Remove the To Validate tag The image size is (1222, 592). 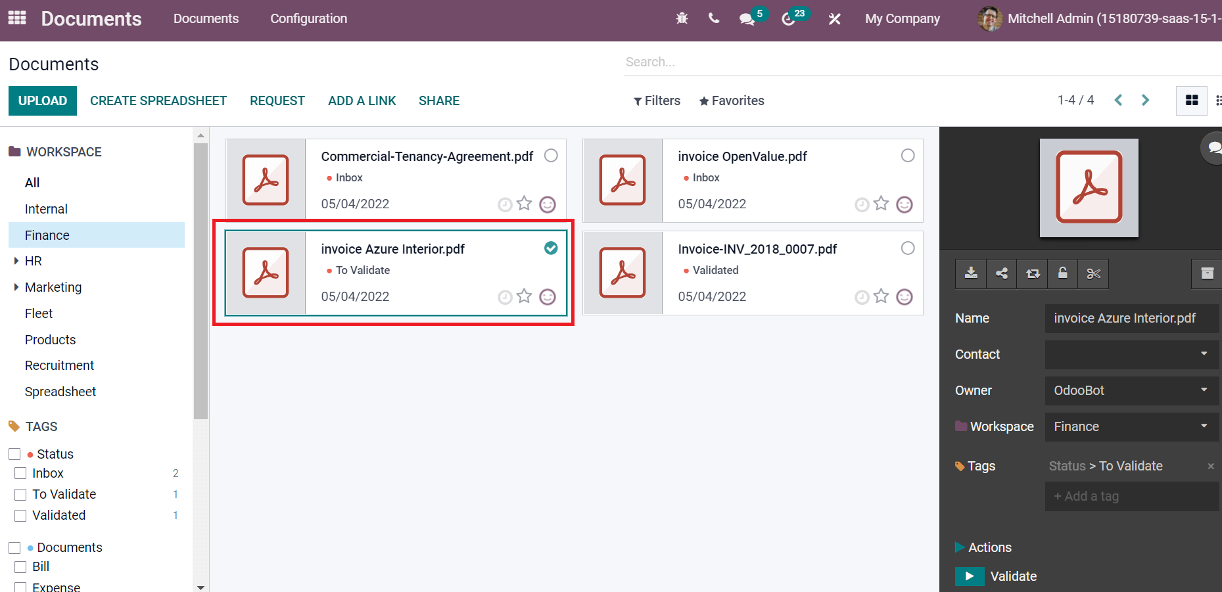(1211, 467)
